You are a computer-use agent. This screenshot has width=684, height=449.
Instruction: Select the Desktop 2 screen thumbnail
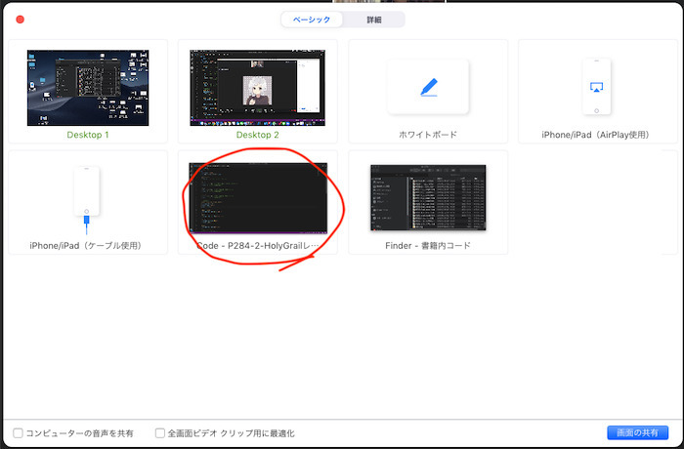point(257,88)
